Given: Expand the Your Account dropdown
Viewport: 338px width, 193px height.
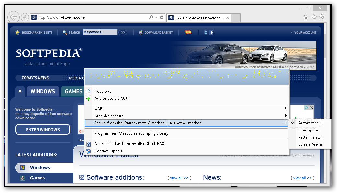Looking at the screenshot, I should pos(303,33).
